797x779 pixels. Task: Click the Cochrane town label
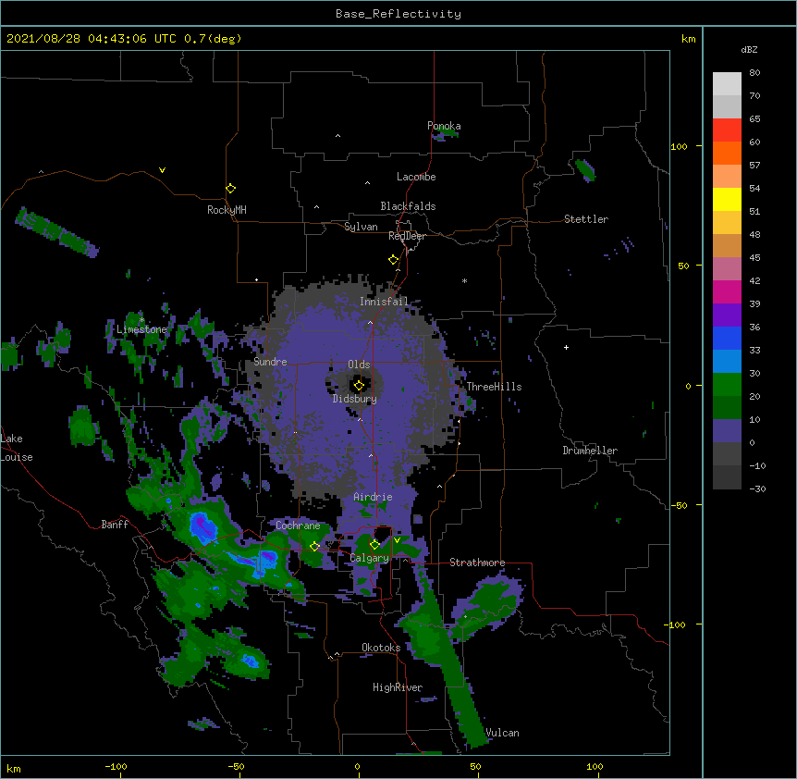tap(298, 526)
